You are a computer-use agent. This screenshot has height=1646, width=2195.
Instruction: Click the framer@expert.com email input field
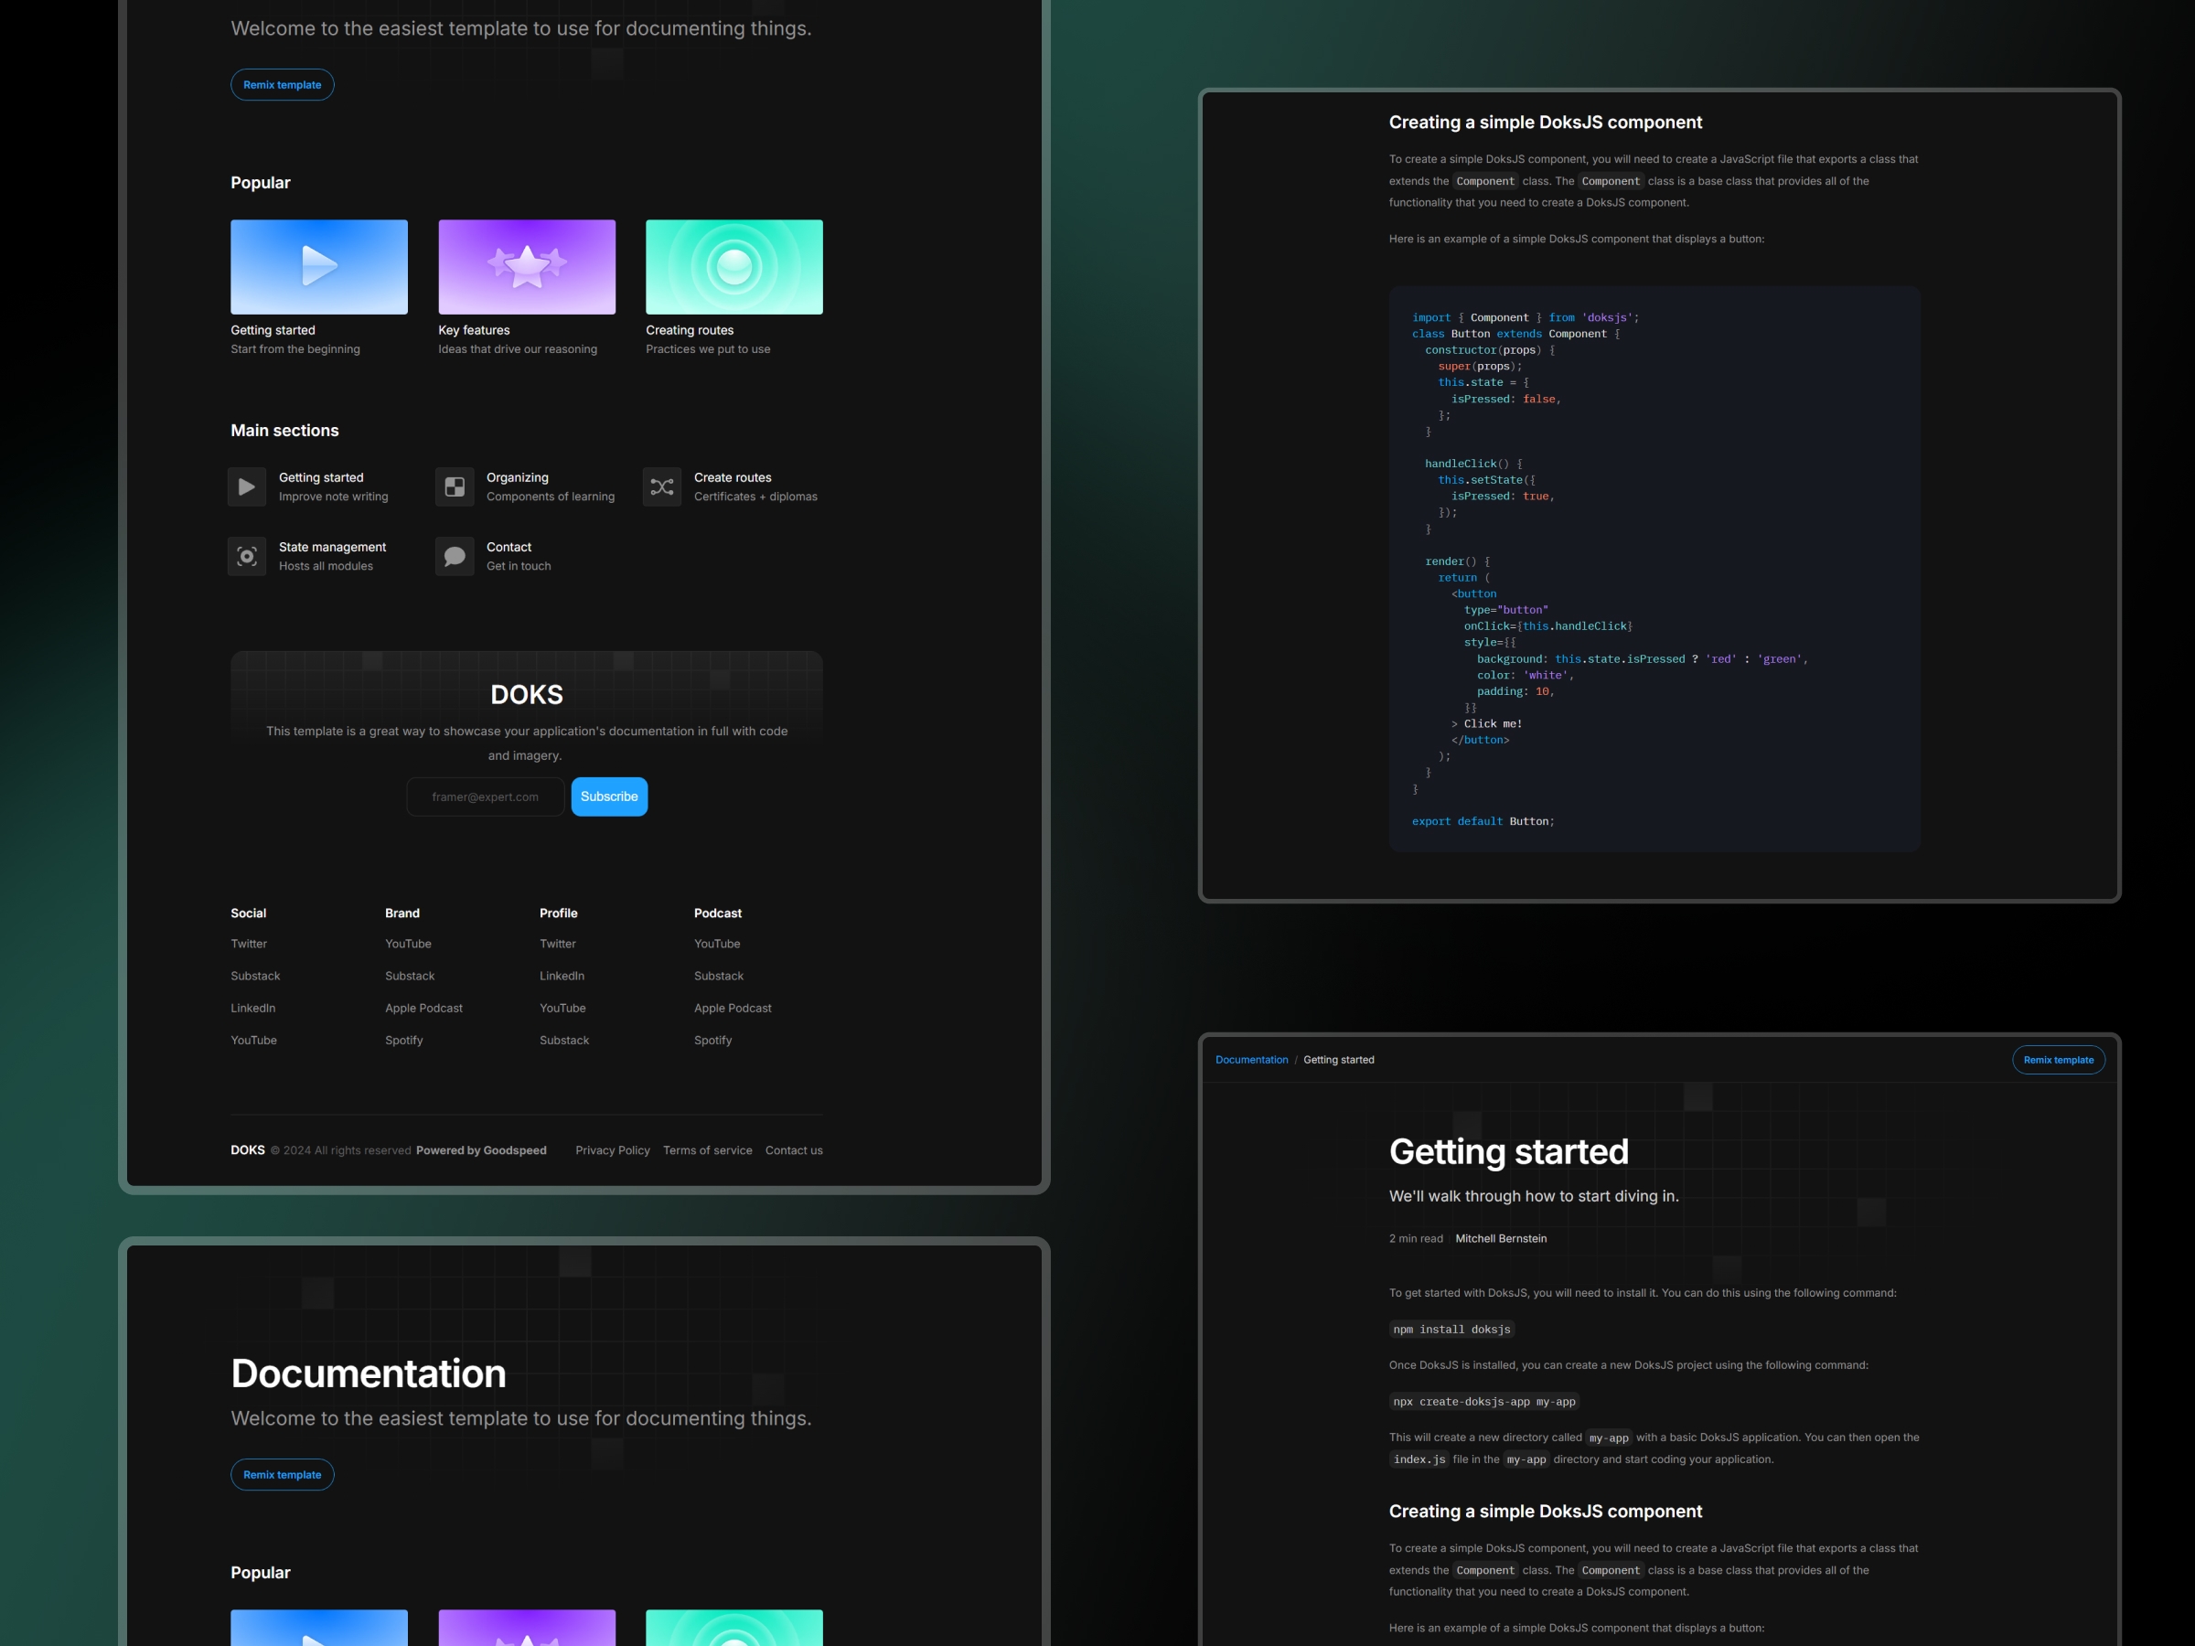(486, 796)
